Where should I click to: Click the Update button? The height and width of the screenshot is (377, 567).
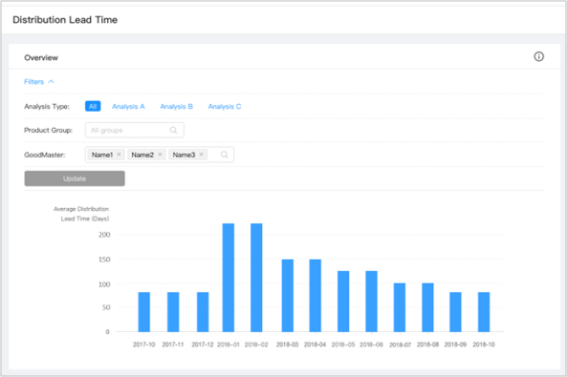click(75, 178)
